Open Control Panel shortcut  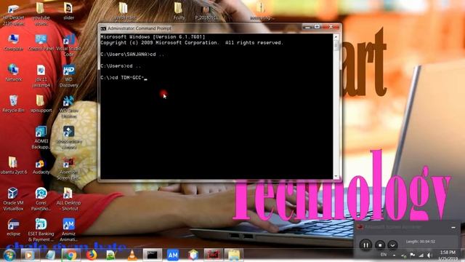coord(41,42)
